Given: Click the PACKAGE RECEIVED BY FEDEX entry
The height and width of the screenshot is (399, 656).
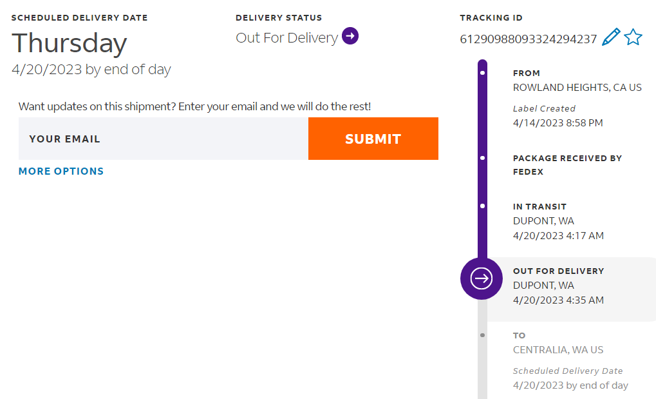Looking at the screenshot, I should (567, 165).
